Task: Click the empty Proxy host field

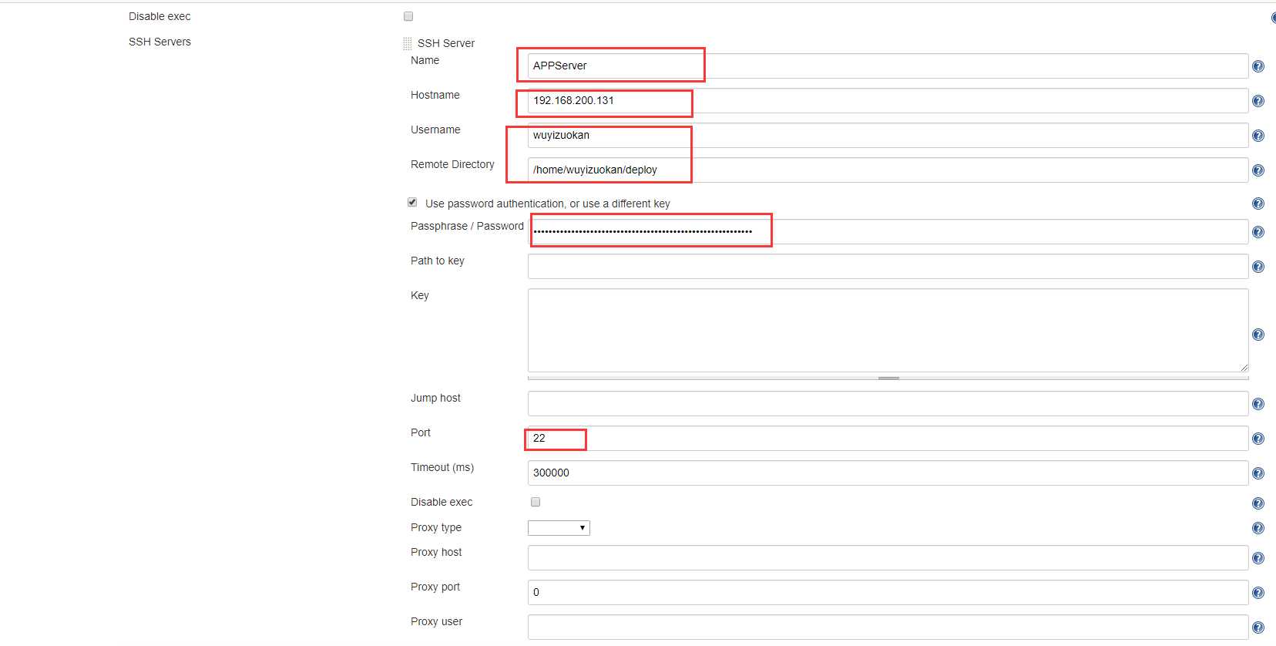Action: tap(888, 558)
